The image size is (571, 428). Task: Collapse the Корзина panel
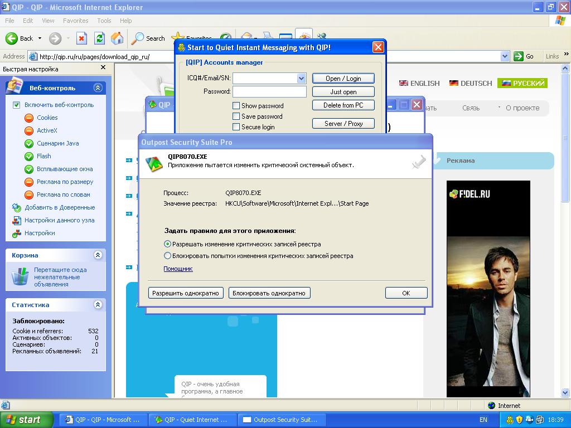[x=98, y=255]
